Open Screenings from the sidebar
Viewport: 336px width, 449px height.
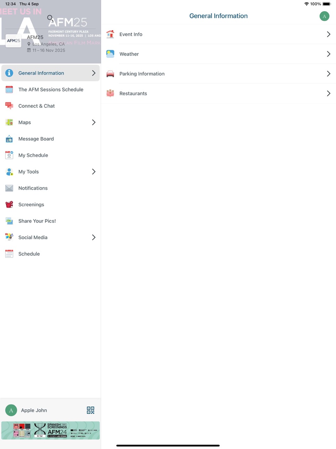coord(50,204)
